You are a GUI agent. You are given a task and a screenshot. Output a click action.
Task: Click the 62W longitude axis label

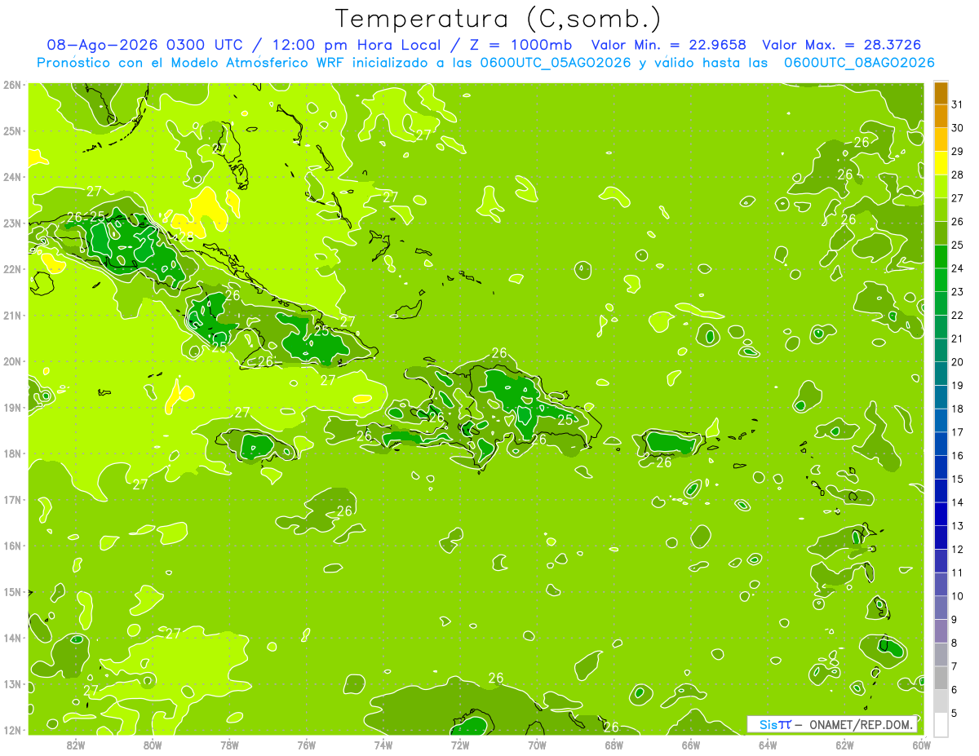pyautogui.click(x=844, y=745)
